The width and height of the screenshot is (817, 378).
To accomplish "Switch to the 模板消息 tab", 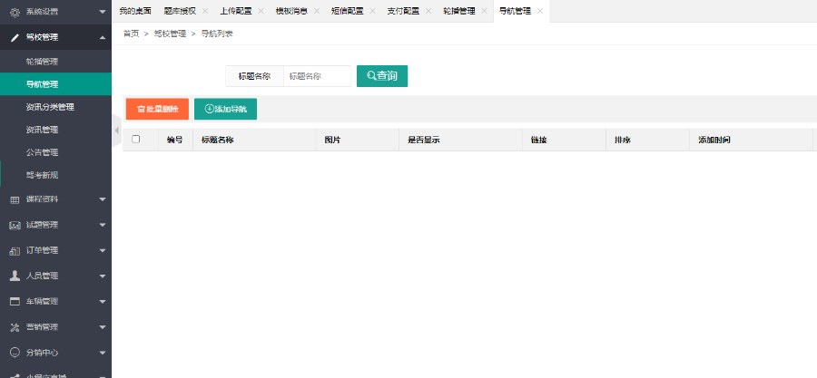I will click(x=291, y=11).
